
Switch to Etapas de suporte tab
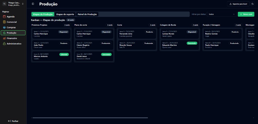(65, 14)
